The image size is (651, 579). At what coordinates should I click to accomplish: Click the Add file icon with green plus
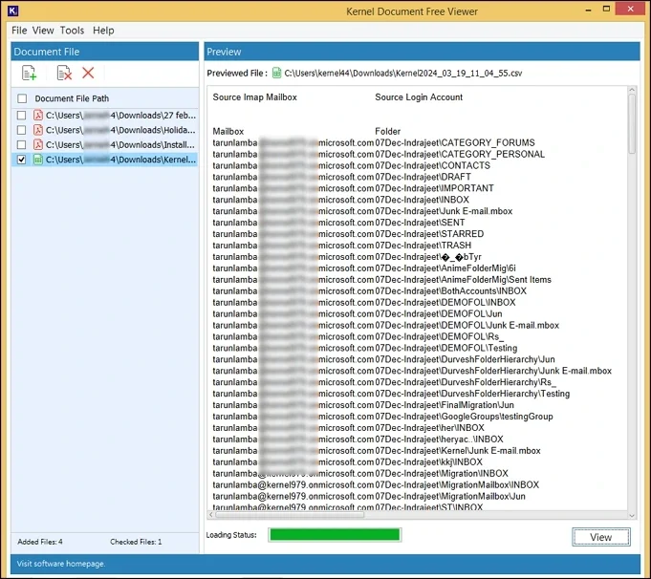(x=29, y=73)
